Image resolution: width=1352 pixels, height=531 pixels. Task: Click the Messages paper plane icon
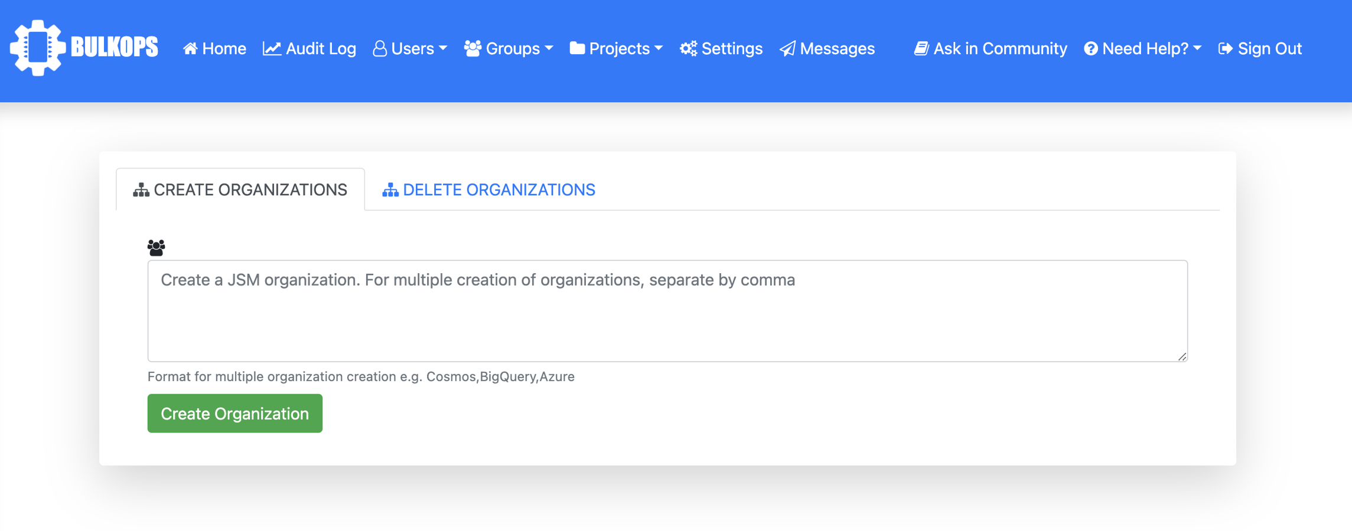pos(787,48)
